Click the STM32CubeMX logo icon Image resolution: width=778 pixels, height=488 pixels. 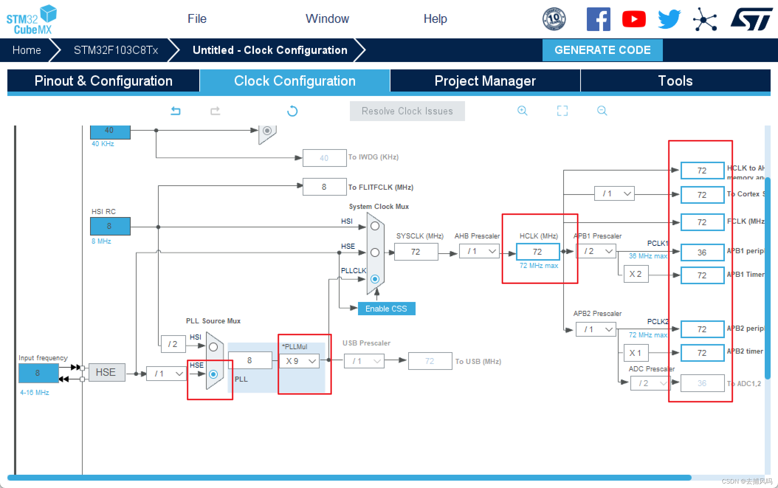pyautogui.click(x=32, y=20)
